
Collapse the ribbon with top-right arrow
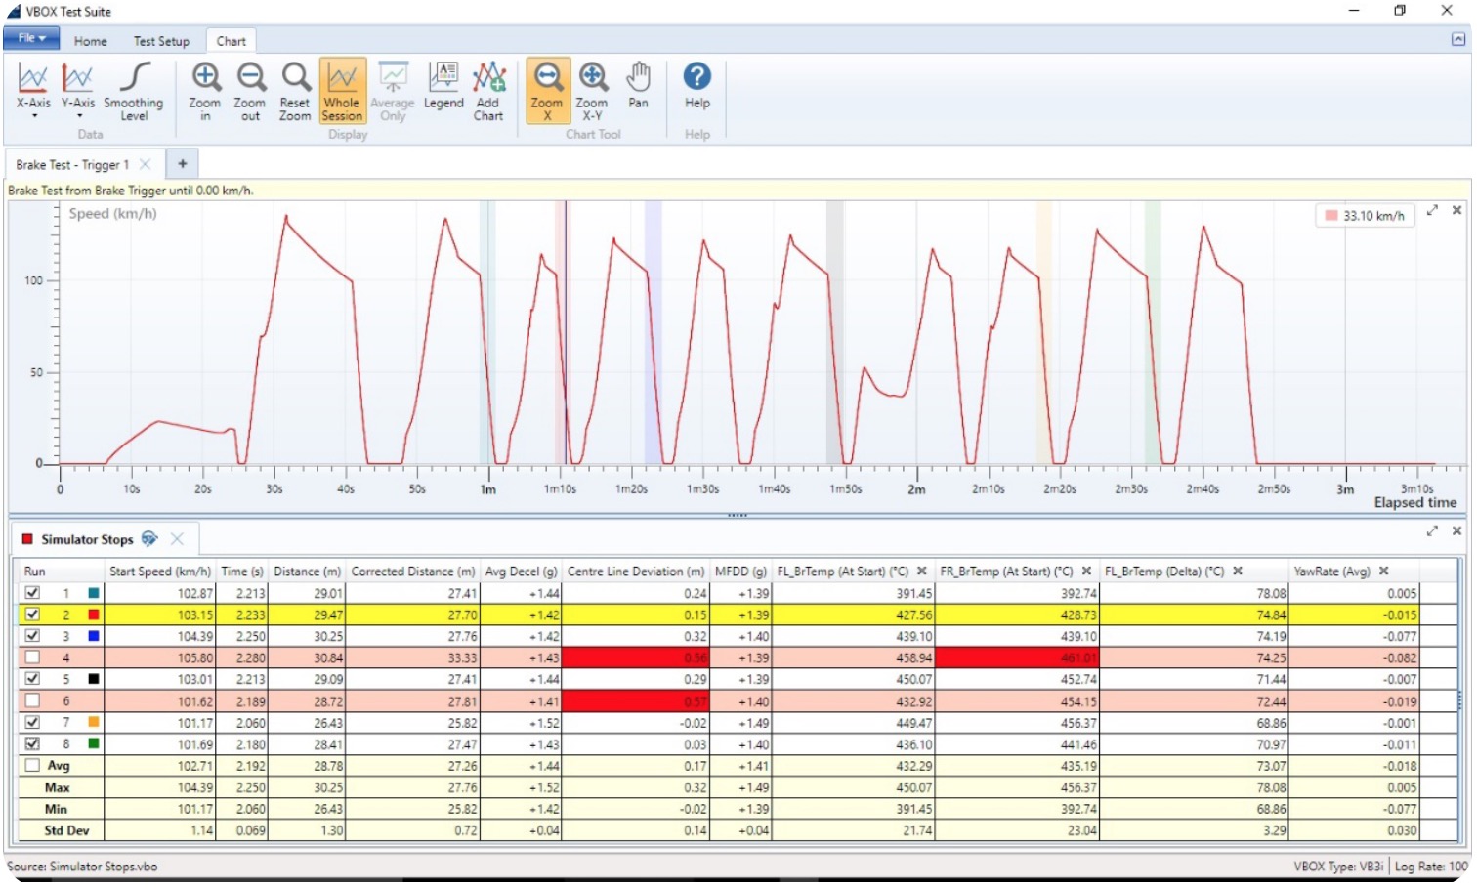point(1457,40)
